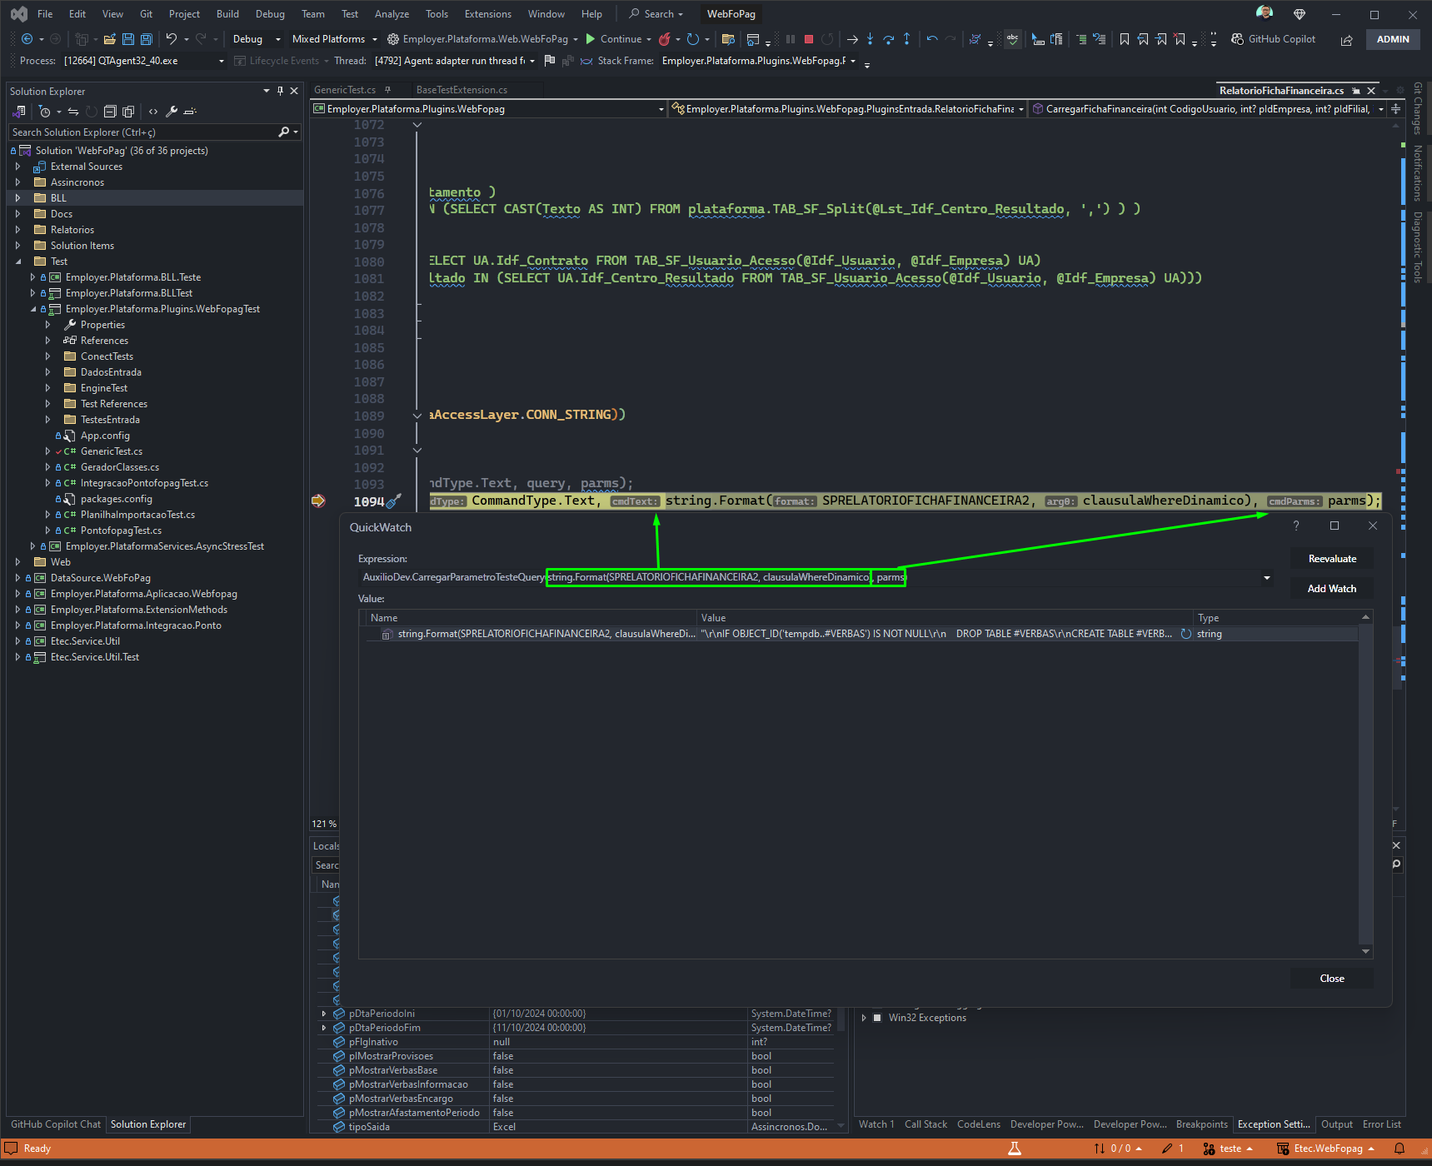This screenshot has height=1166, width=1432.
Task: Toggle the spell checker abc button
Action: pos(1012,39)
